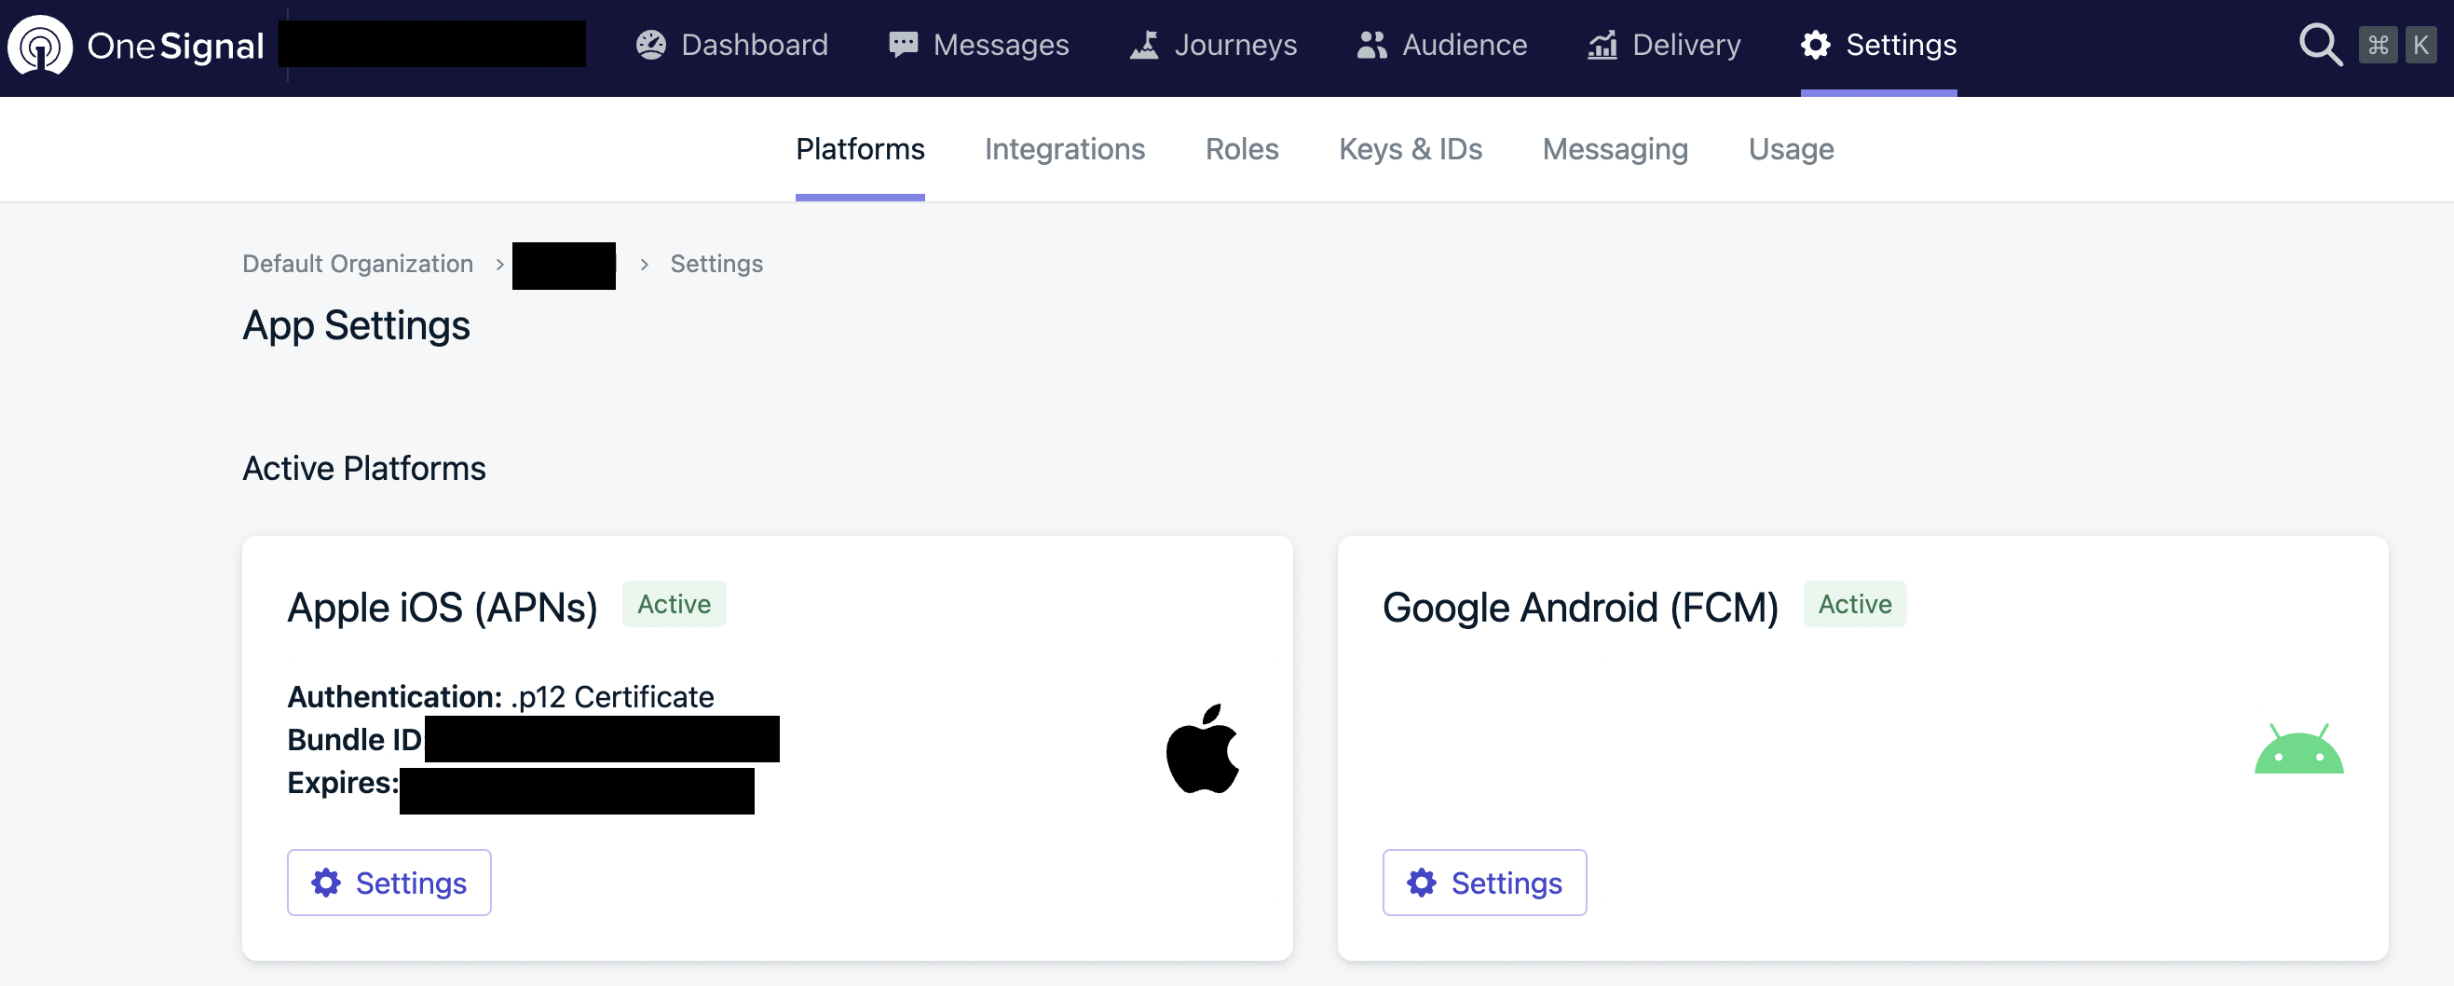Switch to the Integrations tab
The width and height of the screenshot is (2454, 986).
pyautogui.click(x=1064, y=148)
